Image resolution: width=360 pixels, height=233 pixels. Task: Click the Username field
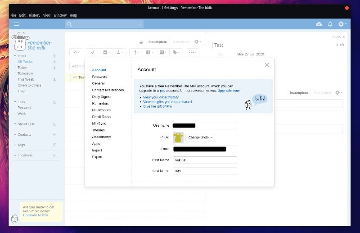click(x=205, y=126)
